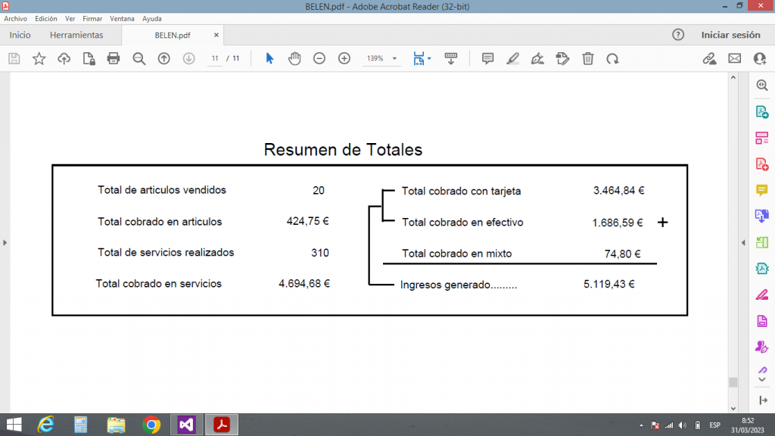
Task: Open Visual Studio from the taskbar
Action: [185, 425]
